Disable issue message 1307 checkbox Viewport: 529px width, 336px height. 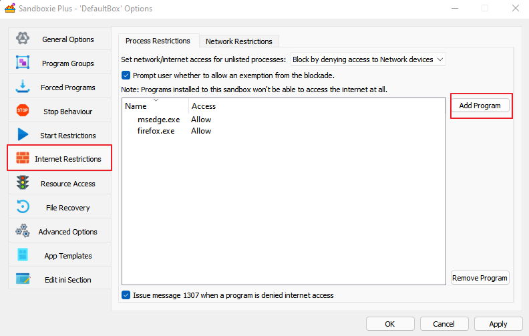tap(126, 295)
